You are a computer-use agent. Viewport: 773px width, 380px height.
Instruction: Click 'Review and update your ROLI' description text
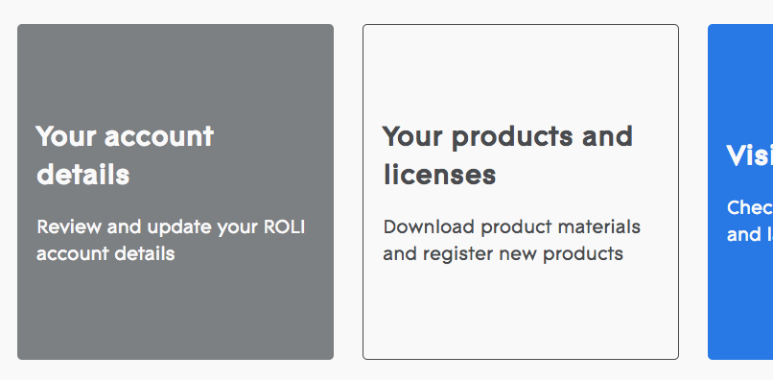pos(171,227)
